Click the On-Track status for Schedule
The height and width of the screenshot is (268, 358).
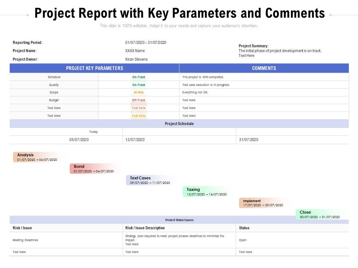[139, 77]
